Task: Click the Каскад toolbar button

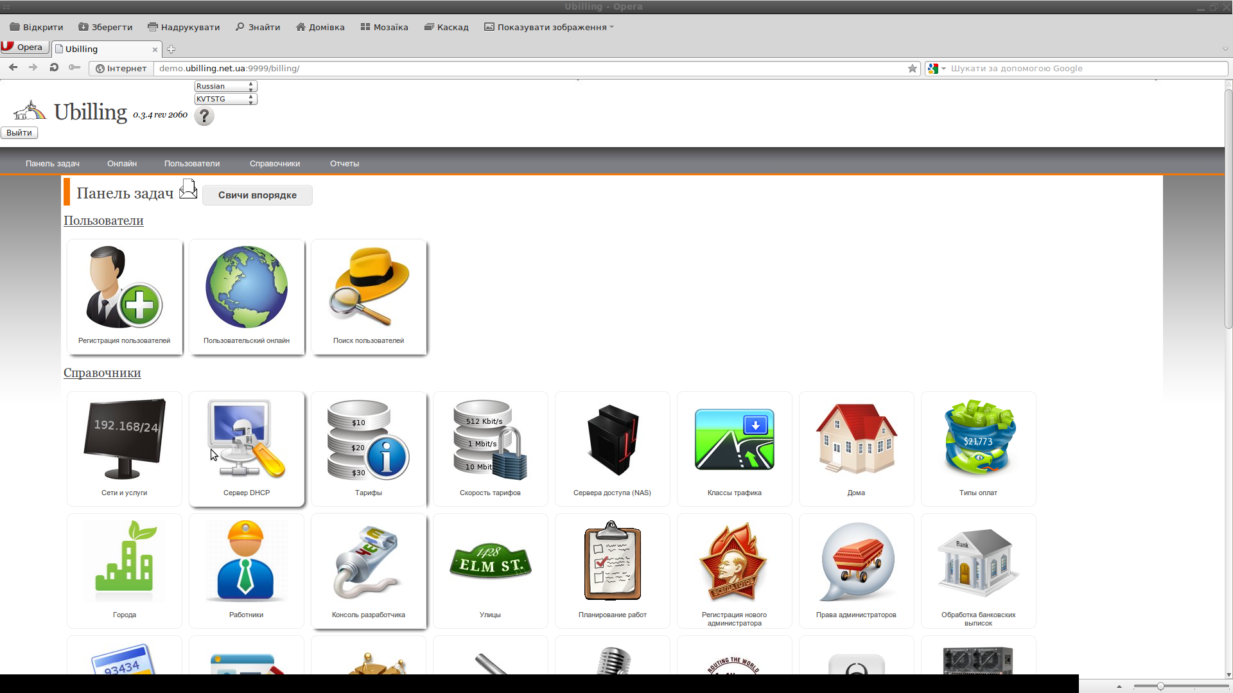Action: click(x=446, y=27)
